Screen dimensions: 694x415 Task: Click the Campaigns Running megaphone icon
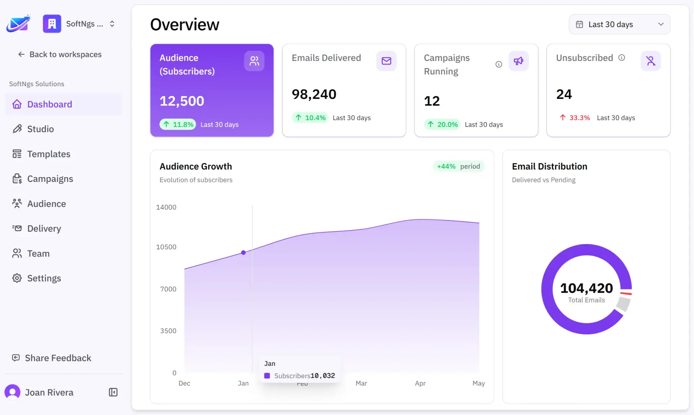(x=519, y=61)
